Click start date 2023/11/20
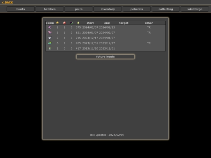The width and height of the screenshot is (211, 158). 90,48
